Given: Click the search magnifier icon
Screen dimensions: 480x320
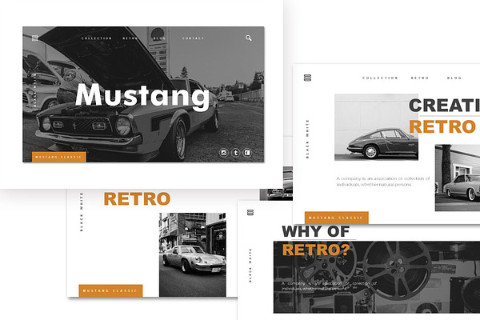Looking at the screenshot, I should pyautogui.click(x=249, y=38).
